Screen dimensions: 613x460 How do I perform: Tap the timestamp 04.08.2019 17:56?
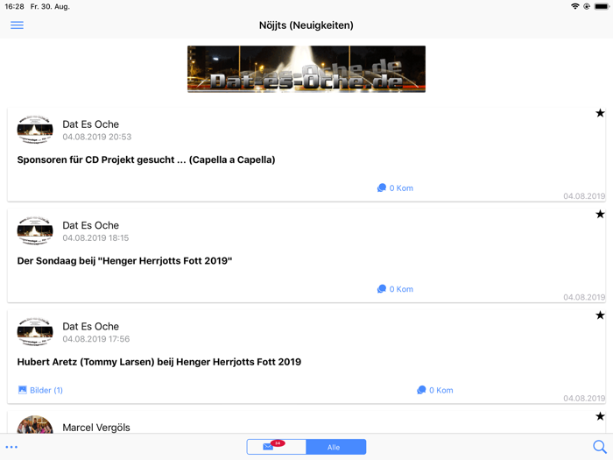point(96,339)
